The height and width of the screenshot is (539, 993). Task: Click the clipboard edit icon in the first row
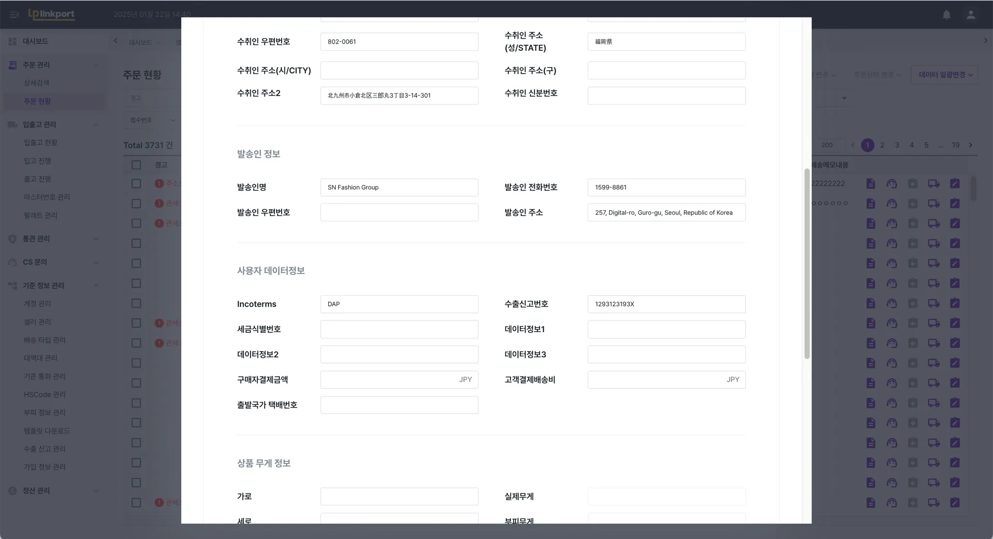coord(955,184)
